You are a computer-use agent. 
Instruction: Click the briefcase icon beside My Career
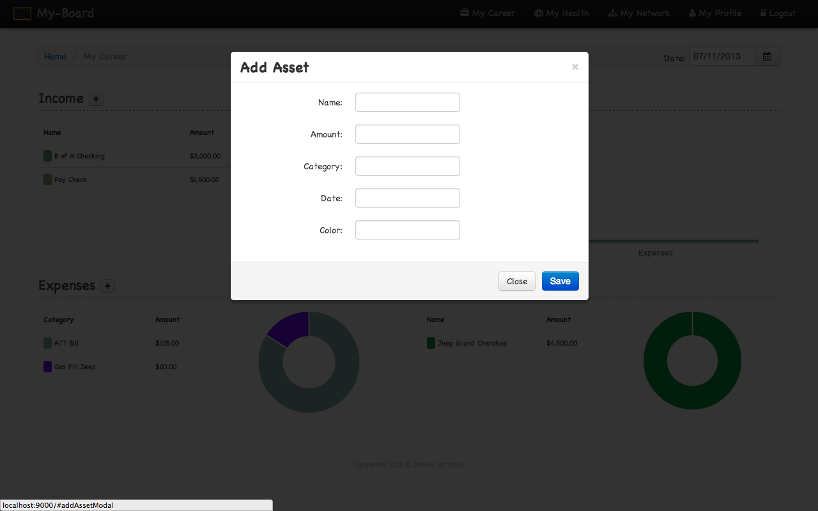click(465, 13)
